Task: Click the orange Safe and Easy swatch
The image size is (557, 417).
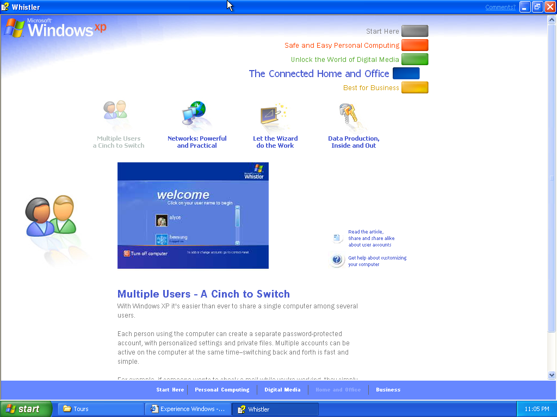Action: click(x=414, y=46)
